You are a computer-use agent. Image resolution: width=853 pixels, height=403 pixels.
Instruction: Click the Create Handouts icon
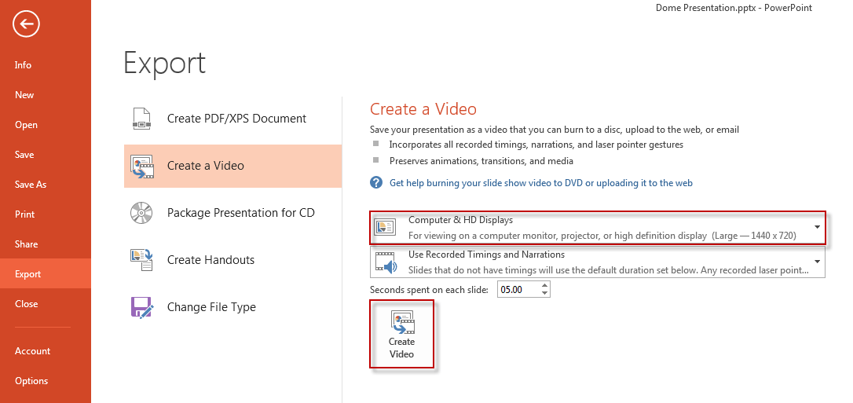tap(141, 260)
